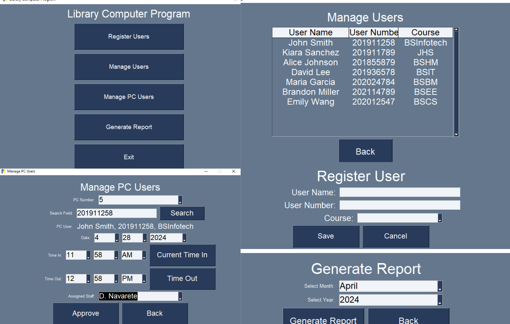The width and height of the screenshot is (510, 324).
Task: Click scroll up arrow on users table
Action: pyautogui.click(x=456, y=29)
